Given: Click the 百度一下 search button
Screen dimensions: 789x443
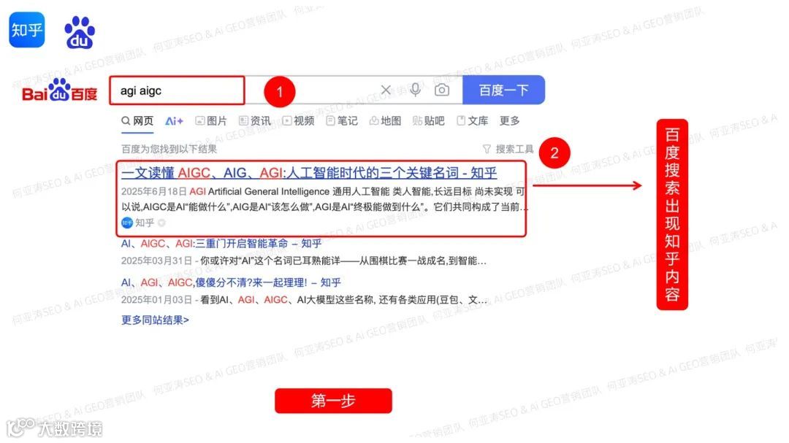Looking at the screenshot, I should coord(503,90).
